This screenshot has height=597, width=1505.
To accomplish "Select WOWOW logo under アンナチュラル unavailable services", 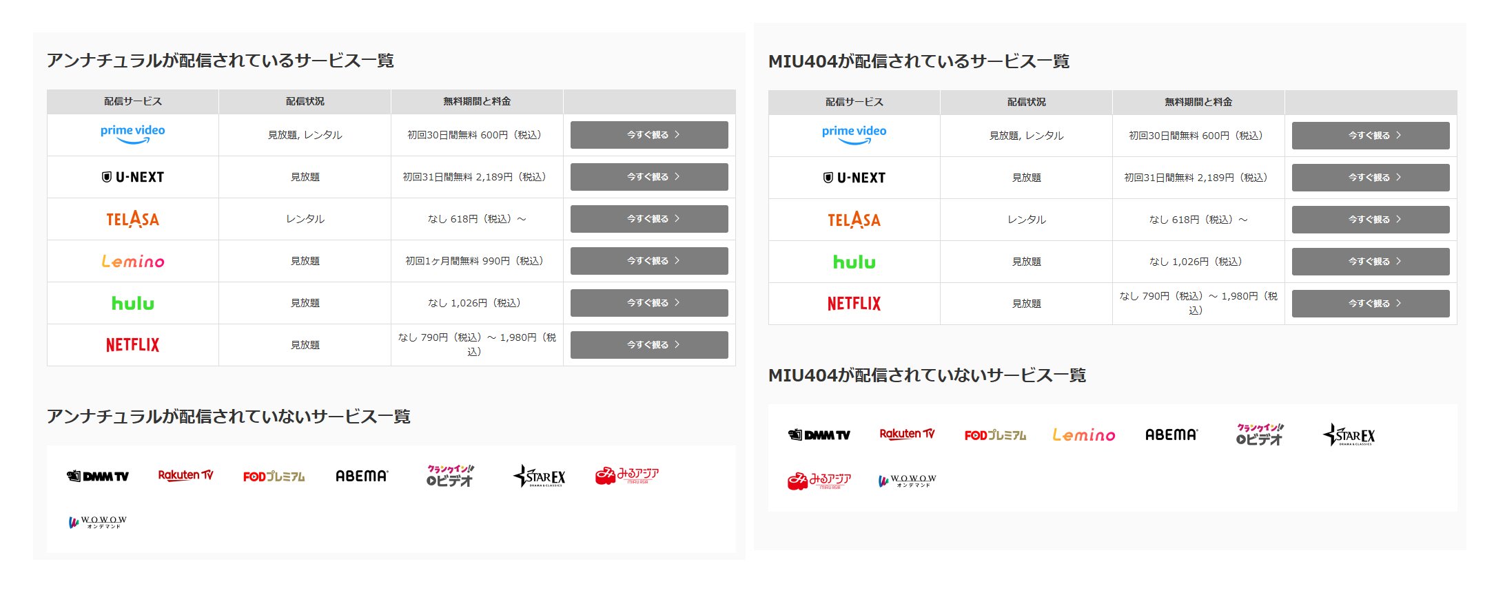I will 98,522.
